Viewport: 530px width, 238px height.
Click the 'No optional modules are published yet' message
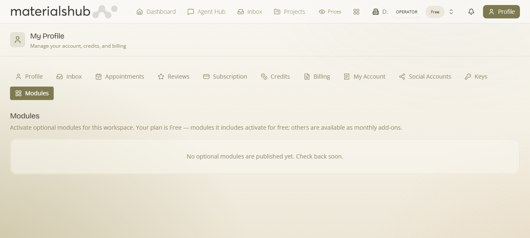click(265, 156)
